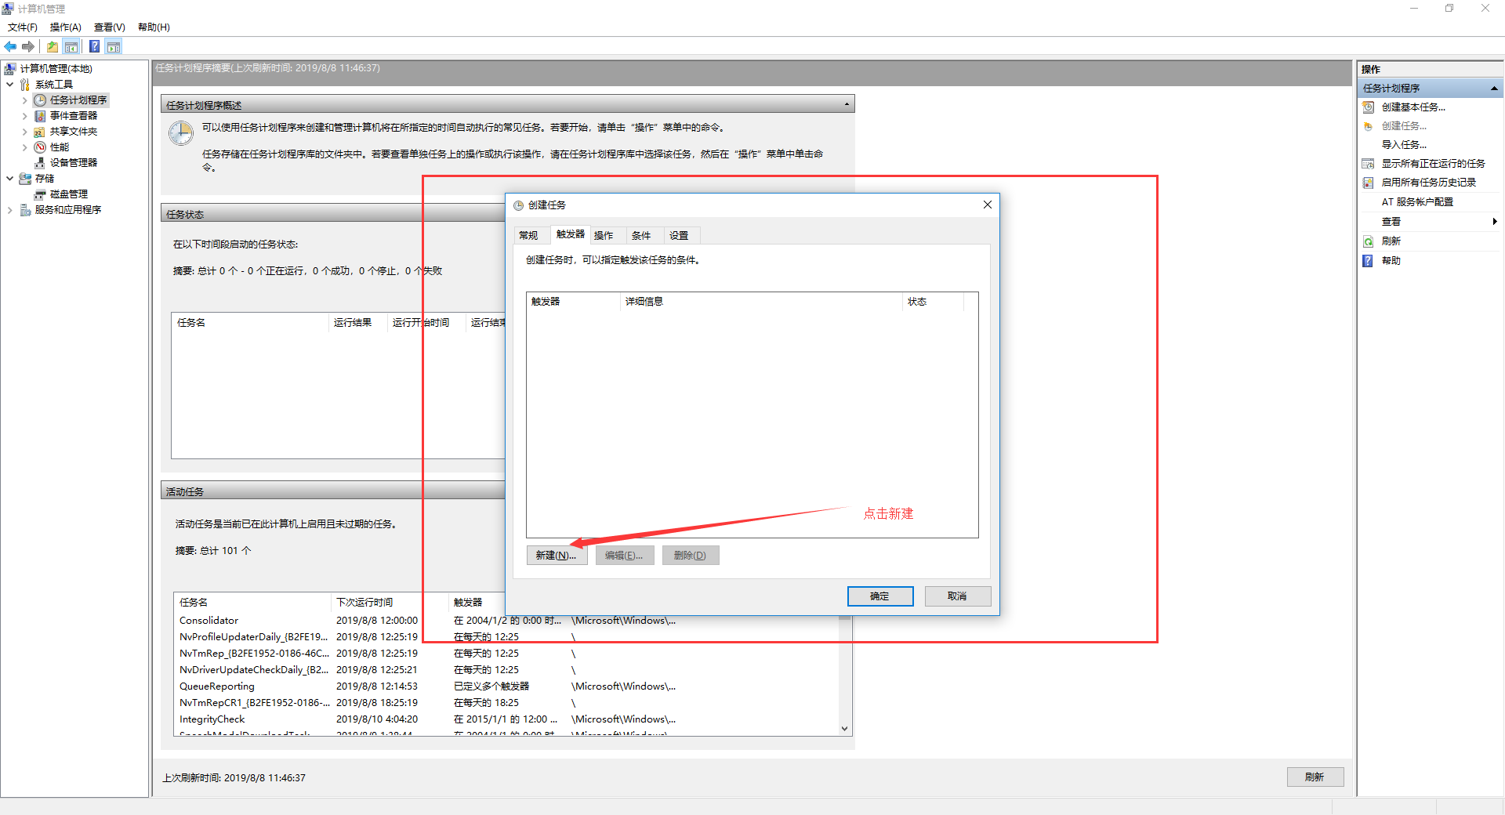
Task: Click the 启用所有任务历史记录 icon
Action: tap(1368, 183)
